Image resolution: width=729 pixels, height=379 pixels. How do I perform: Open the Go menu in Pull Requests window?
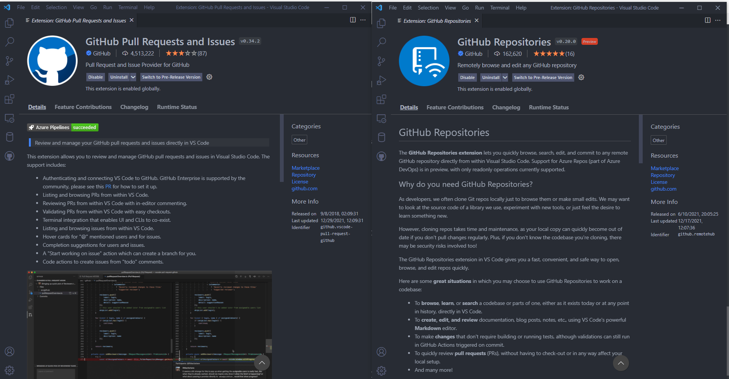pyautogui.click(x=94, y=7)
